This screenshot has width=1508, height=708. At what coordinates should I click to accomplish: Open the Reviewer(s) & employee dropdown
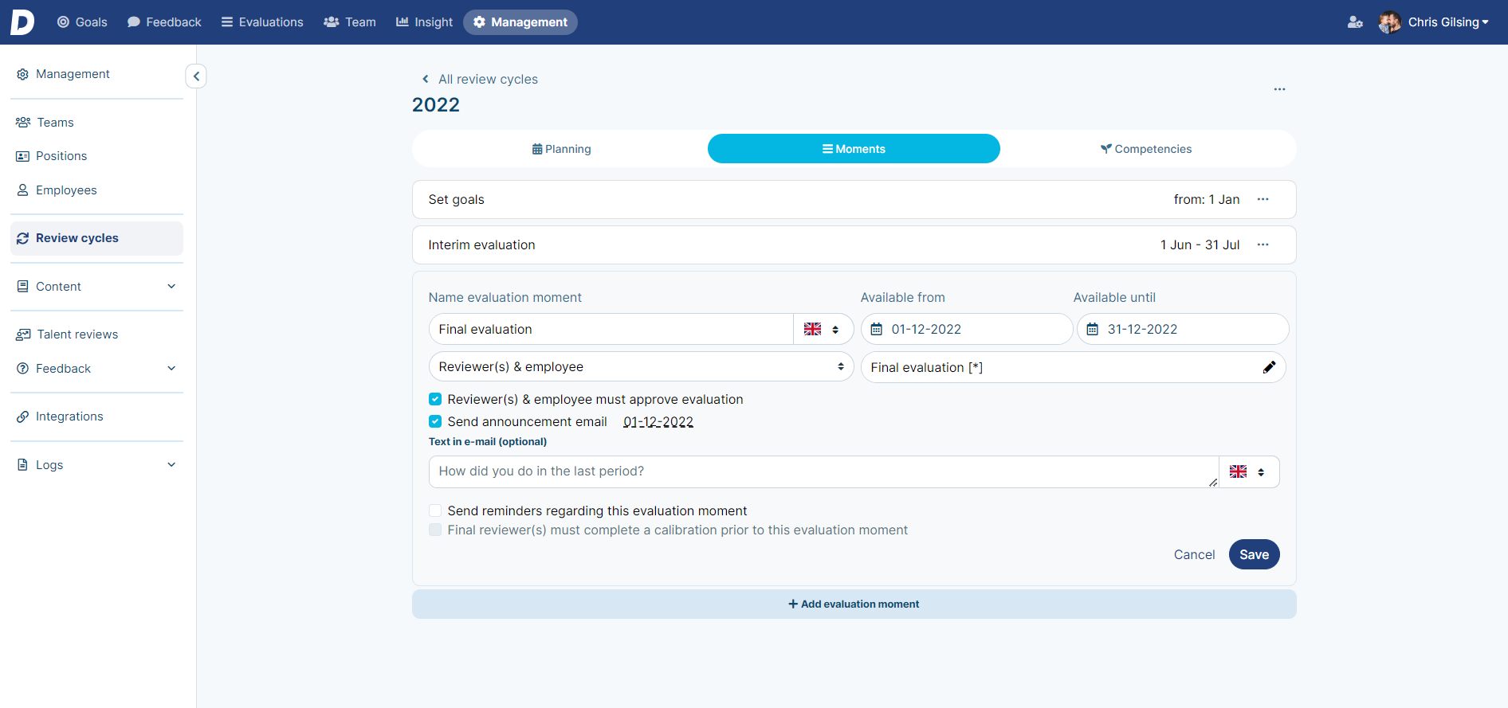(x=642, y=367)
